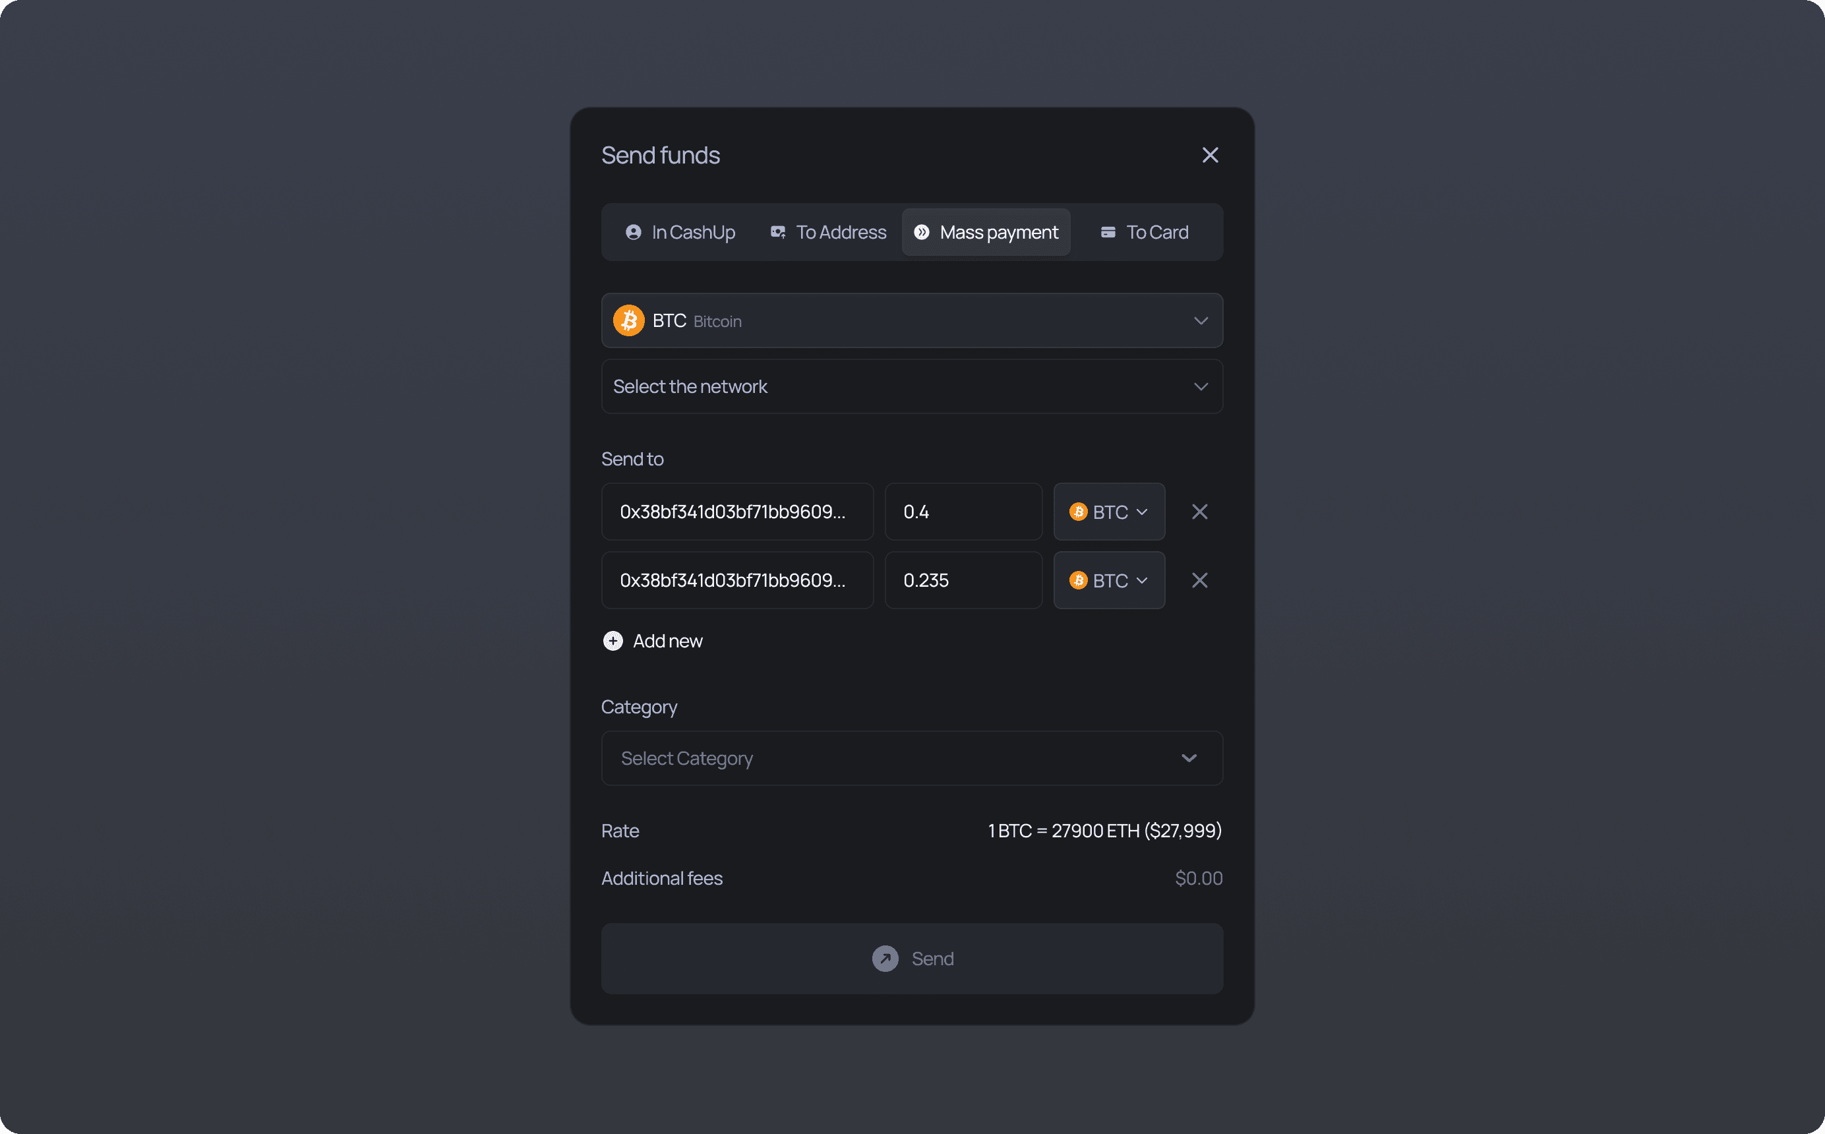
Task: Close the Send funds dialog
Action: 1209,155
